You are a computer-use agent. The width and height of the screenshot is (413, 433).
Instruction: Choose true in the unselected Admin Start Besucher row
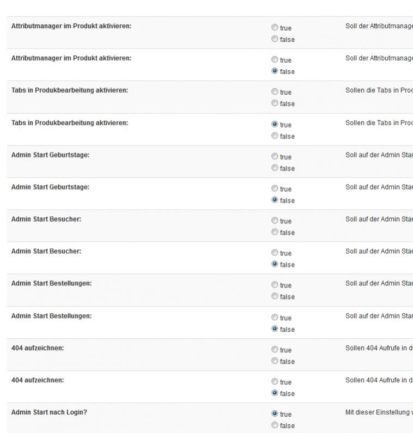click(x=275, y=221)
